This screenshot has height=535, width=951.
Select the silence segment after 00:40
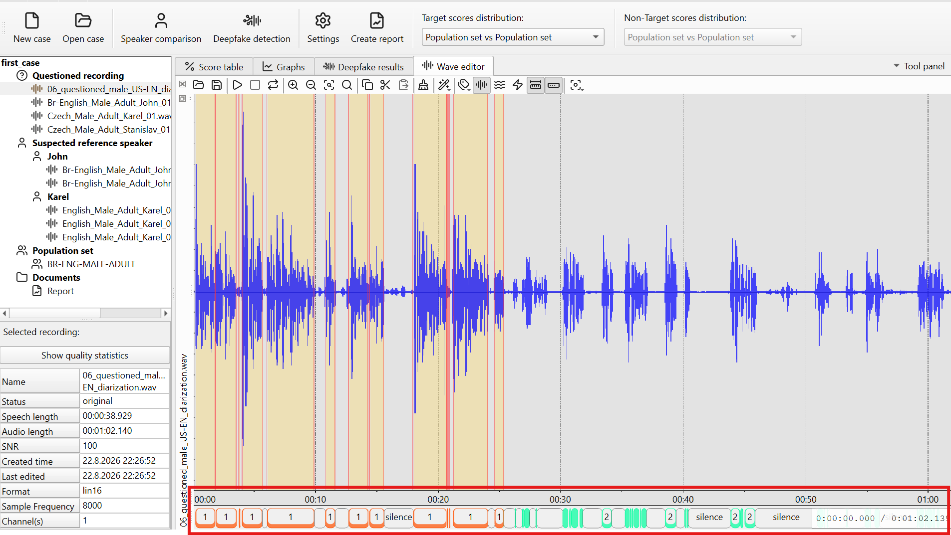tap(709, 518)
